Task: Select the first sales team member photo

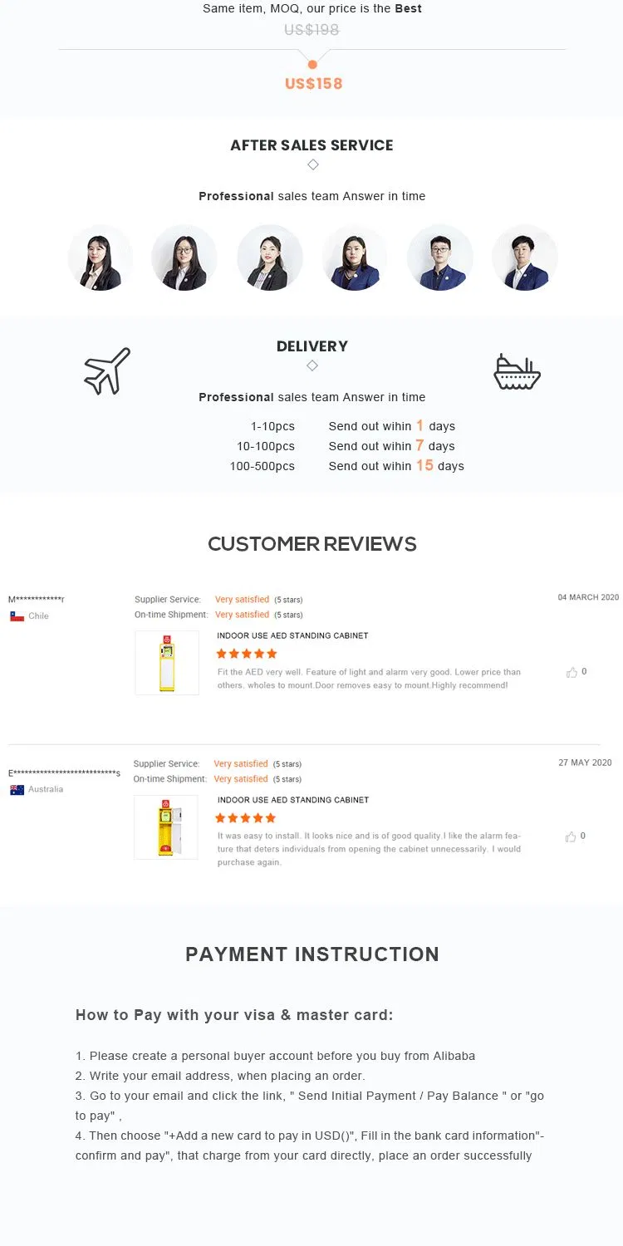Action: 101,258
